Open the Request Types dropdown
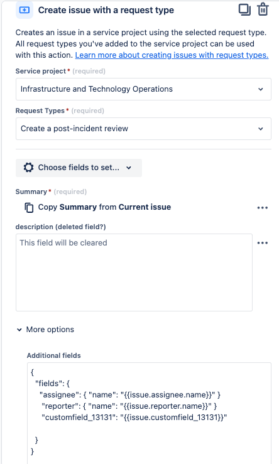Screen dimensions: 279x464 click(143, 129)
